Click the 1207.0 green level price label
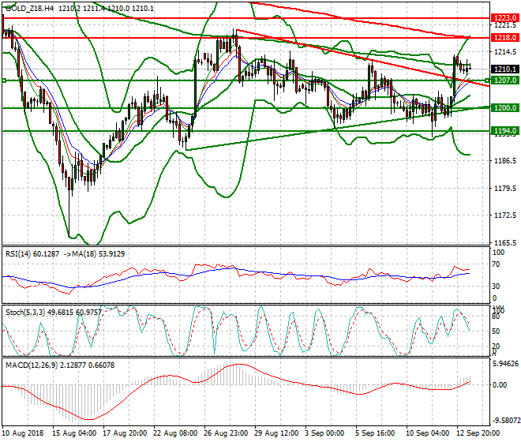The image size is (521, 442). point(505,80)
